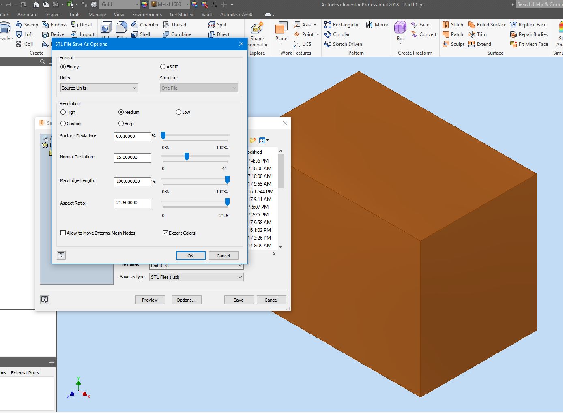
Task: Select the Chamfer tool
Action: click(x=145, y=25)
